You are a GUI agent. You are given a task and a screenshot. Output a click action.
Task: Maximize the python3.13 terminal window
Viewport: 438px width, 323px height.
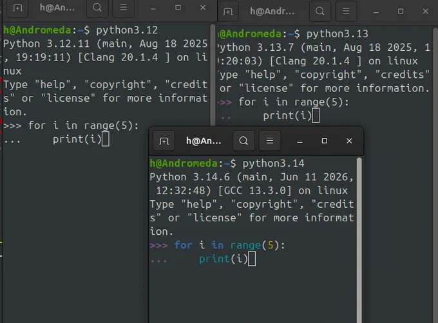point(401,11)
